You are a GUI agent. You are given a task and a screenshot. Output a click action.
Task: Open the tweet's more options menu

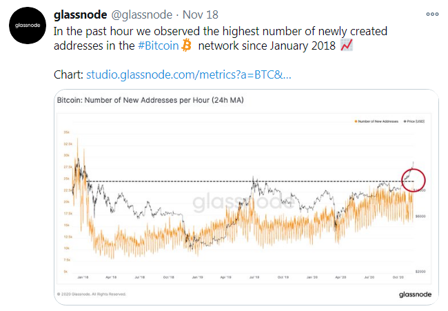(x=432, y=13)
